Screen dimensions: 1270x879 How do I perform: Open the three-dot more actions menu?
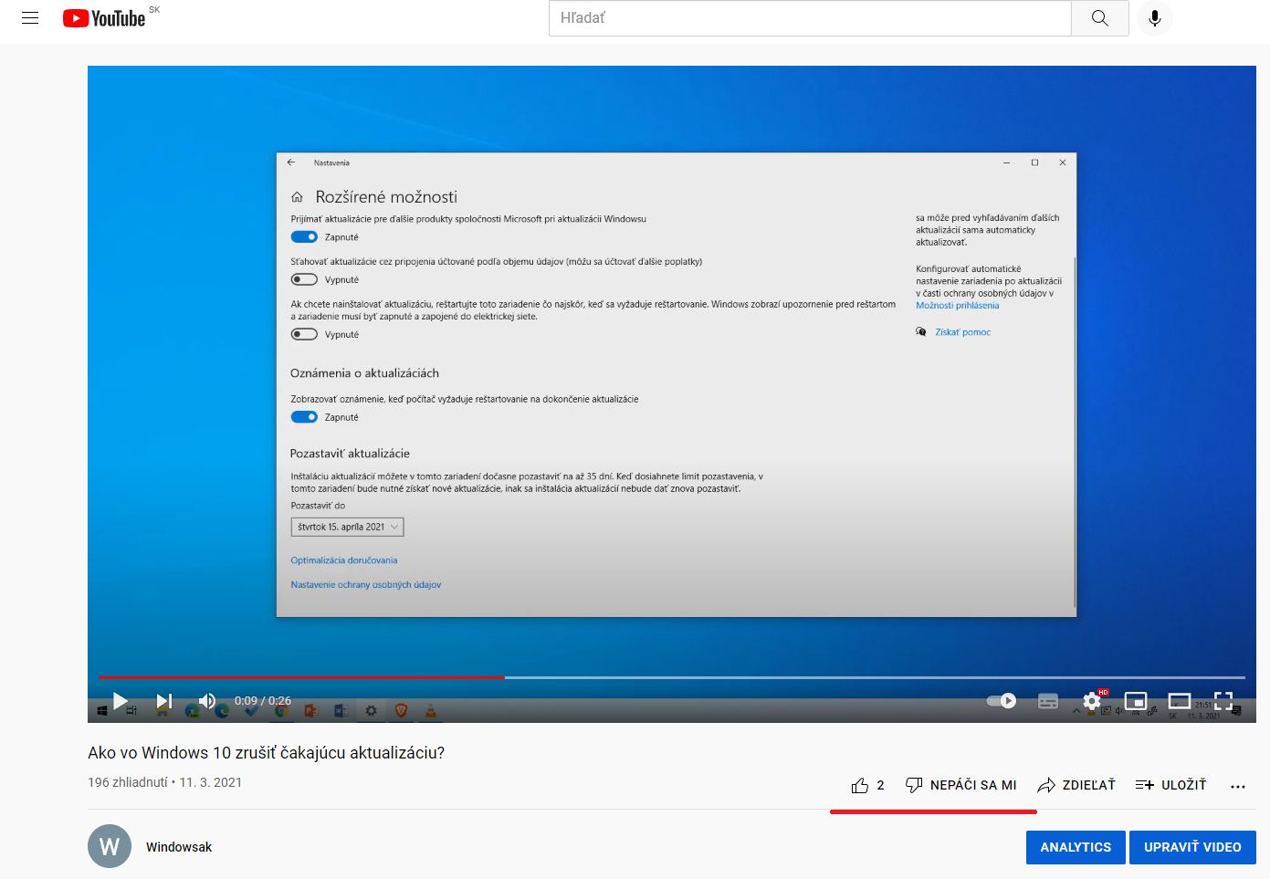(x=1238, y=786)
